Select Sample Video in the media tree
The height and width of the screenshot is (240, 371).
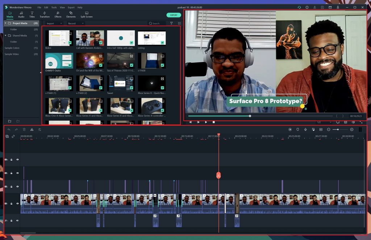point(21,54)
